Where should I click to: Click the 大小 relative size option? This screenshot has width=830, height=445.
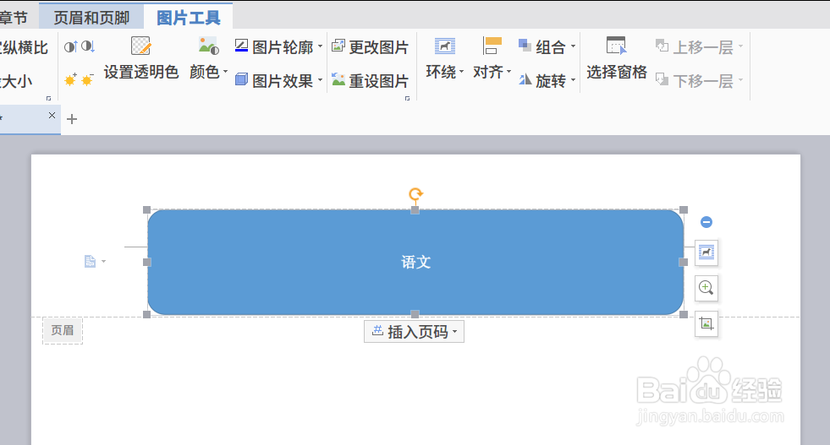click(16, 81)
